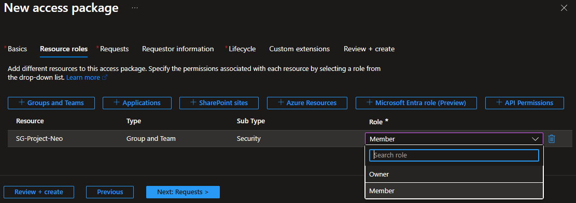
Task: Open the ellipsis menu next to the New access package title
Action: pos(135,8)
